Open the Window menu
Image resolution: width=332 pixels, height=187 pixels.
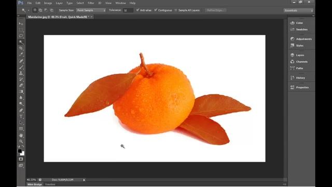121,3
